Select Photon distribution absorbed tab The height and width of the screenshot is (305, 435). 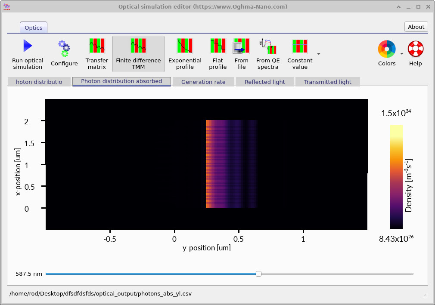121,81
